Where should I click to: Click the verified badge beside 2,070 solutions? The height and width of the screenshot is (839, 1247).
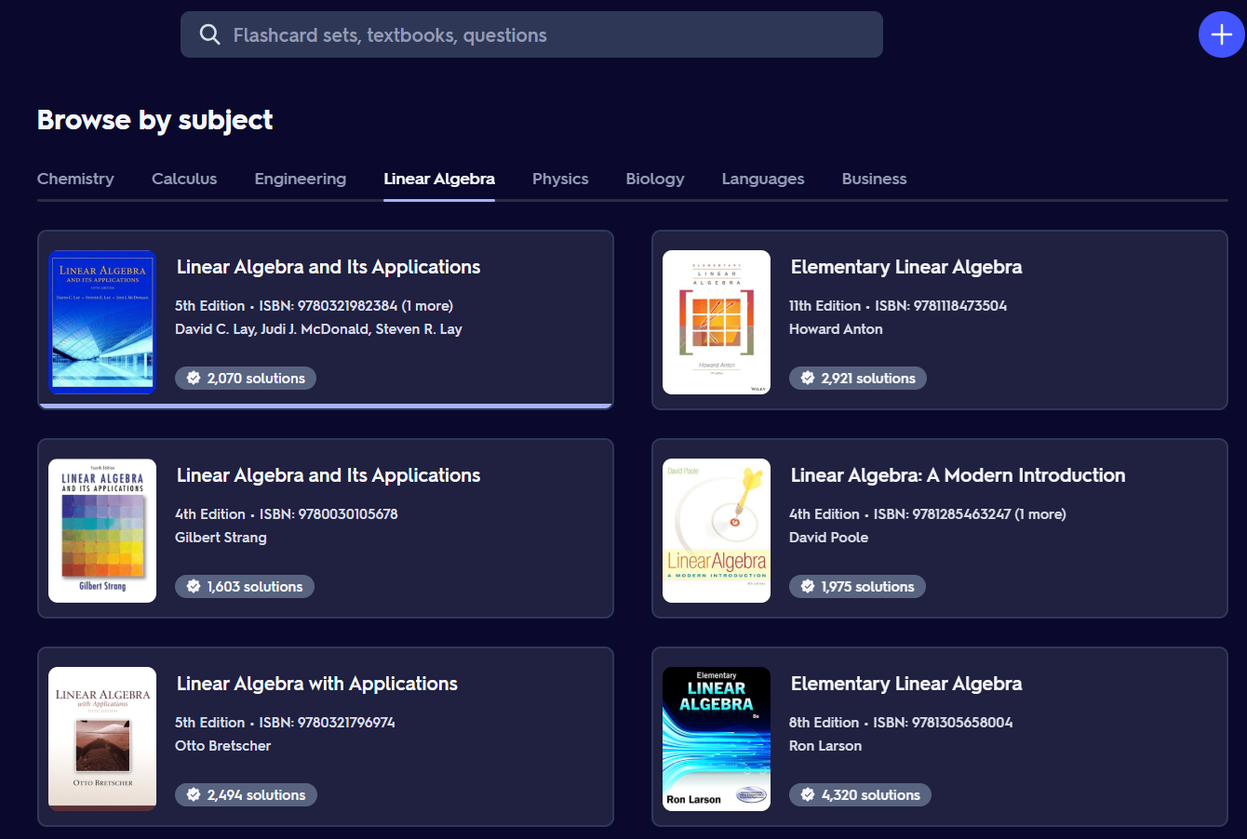click(194, 379)
